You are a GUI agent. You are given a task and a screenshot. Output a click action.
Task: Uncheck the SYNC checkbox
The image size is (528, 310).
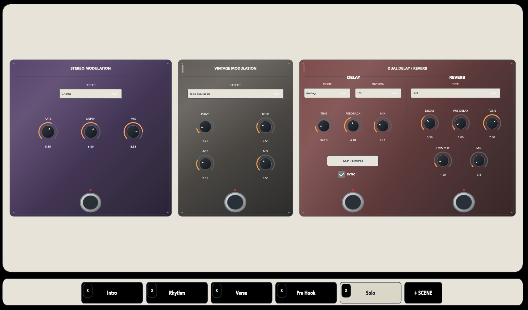click(341, 174)
